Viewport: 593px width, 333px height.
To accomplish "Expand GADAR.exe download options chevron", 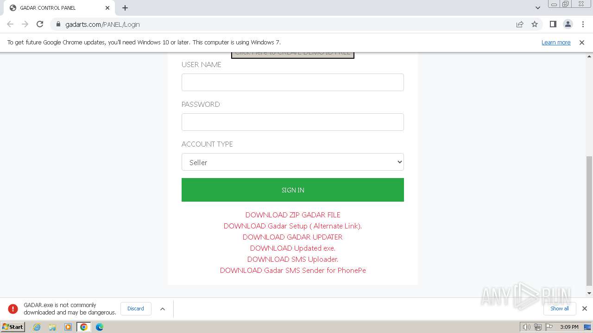I will tap(163, 308).
